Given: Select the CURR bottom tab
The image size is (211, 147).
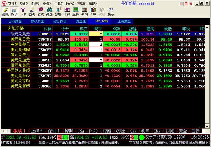Looking at the screenshot, I should [121, 131].
